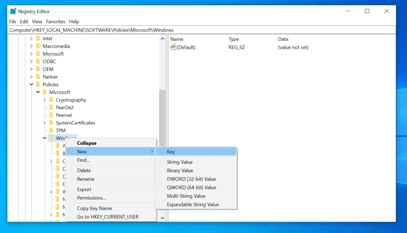Click the TPM key's folder icon
407x233 pixels.
coord(51,130)
